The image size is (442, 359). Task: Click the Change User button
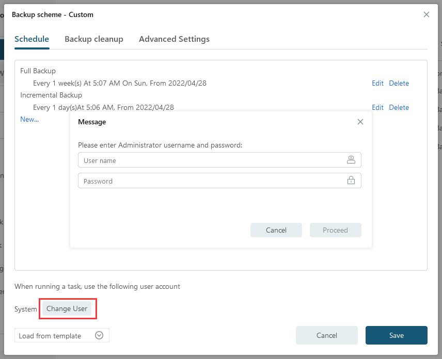[x=67, y=309]
